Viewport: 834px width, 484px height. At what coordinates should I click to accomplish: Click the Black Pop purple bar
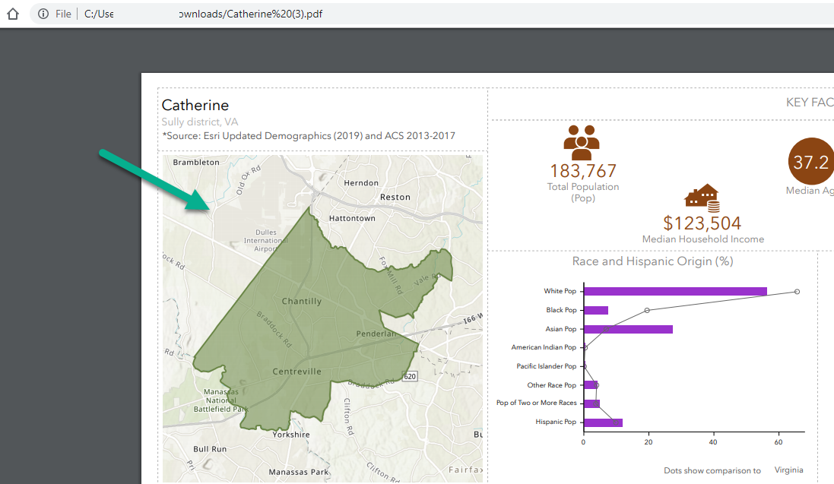pos(596,310)
